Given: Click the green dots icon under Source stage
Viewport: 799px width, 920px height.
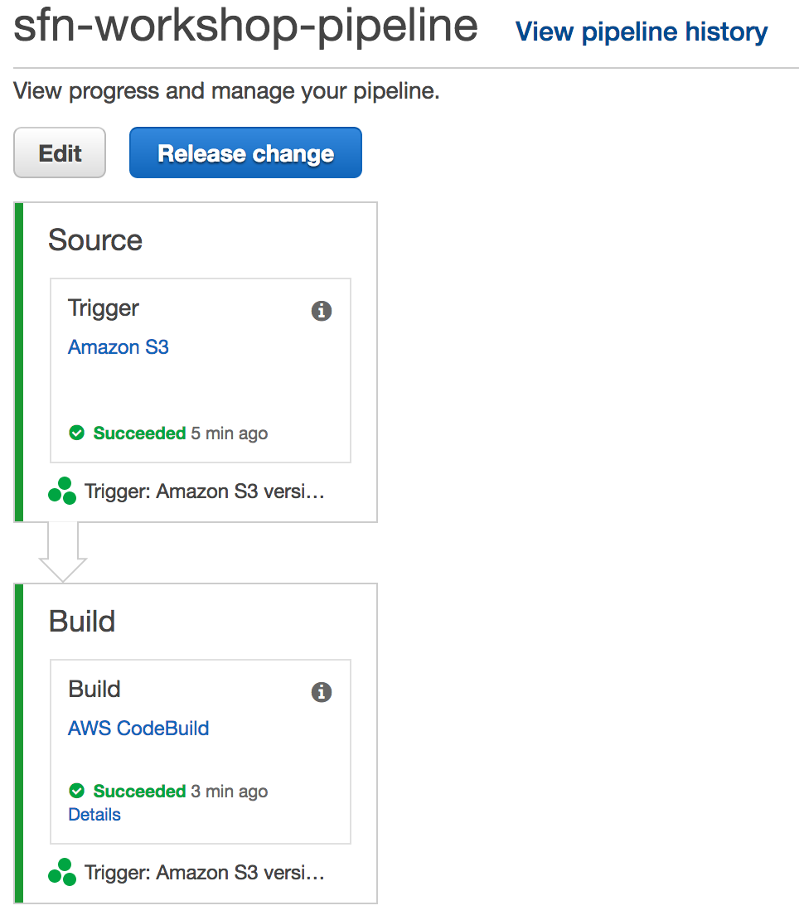Looking at the screenshot, I should coord(62,491).
